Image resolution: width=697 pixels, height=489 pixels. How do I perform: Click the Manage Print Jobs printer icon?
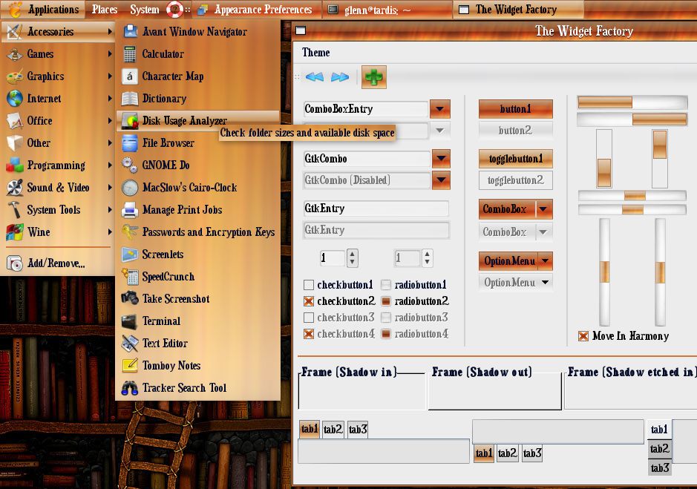point(130,209)
